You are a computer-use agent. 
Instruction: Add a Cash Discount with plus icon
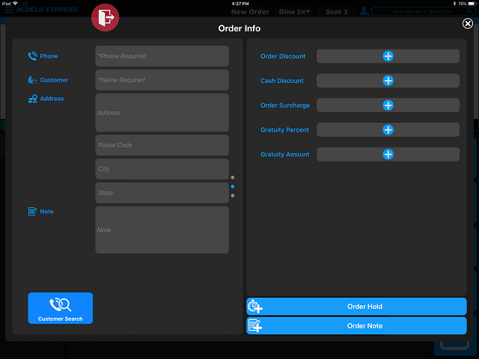[388, 81]
